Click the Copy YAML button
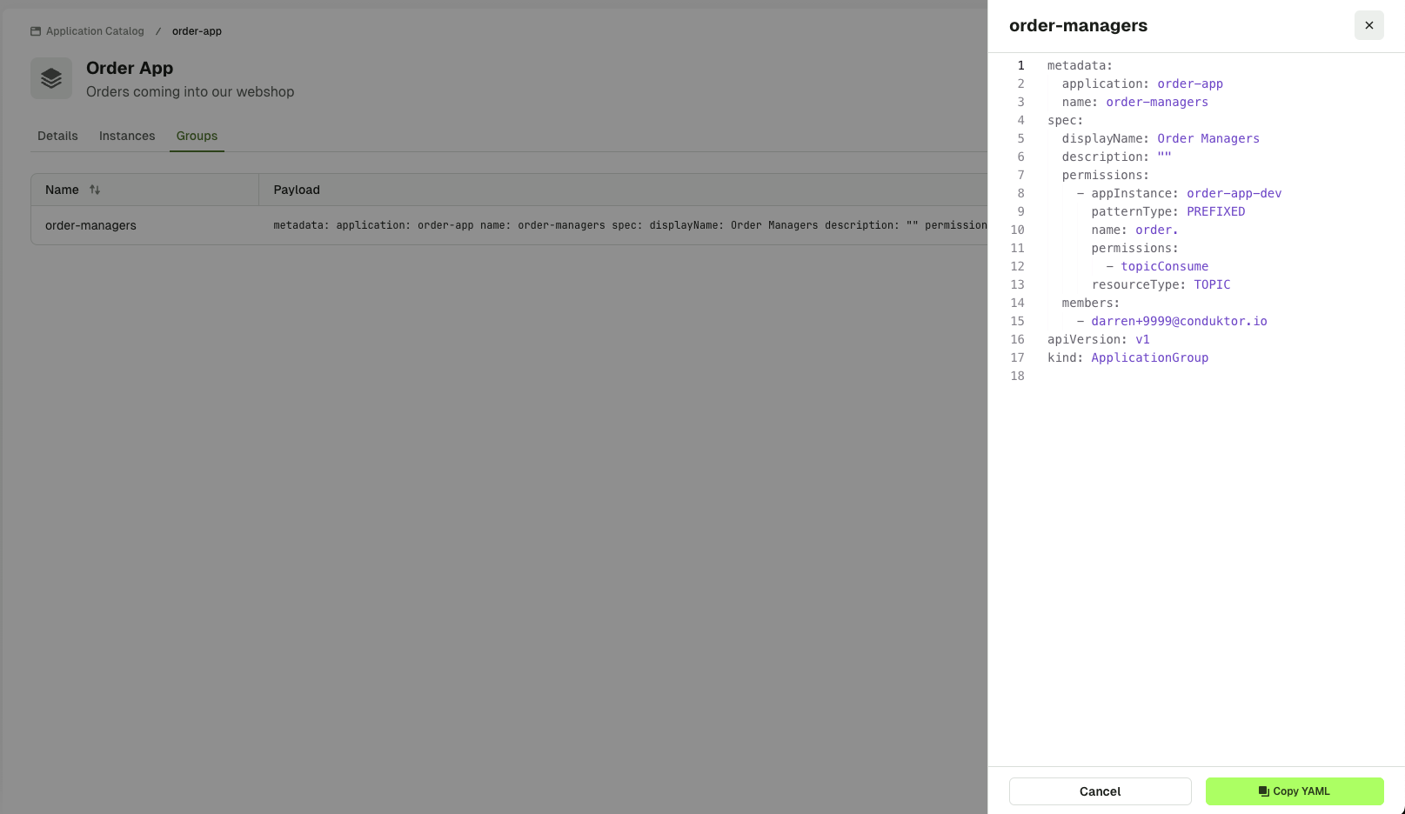This screenshot has width=1405, height=814. 1295,791
